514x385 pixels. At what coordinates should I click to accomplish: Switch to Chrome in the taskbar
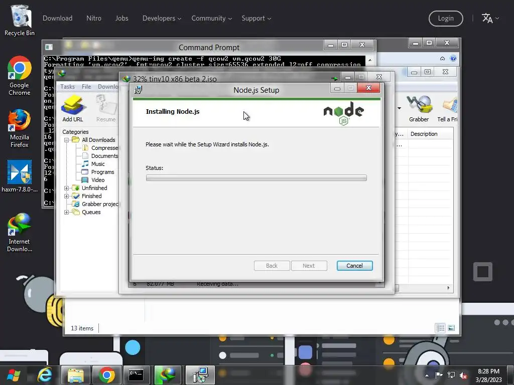point(106,375)
